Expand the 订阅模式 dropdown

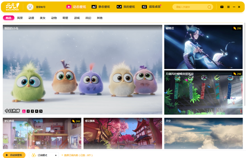pos(44,155)
